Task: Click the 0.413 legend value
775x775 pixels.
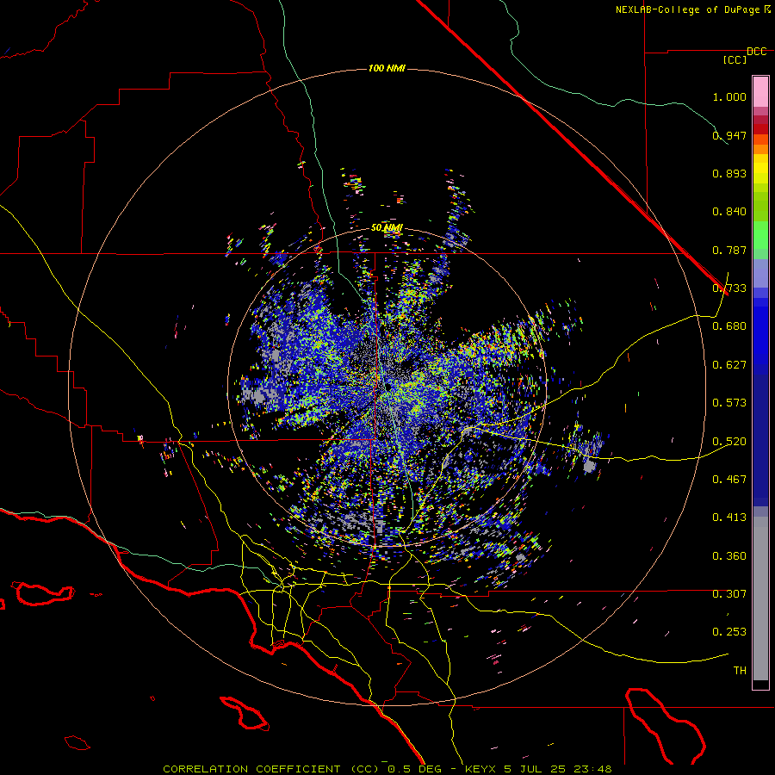Action: point(729,518)
